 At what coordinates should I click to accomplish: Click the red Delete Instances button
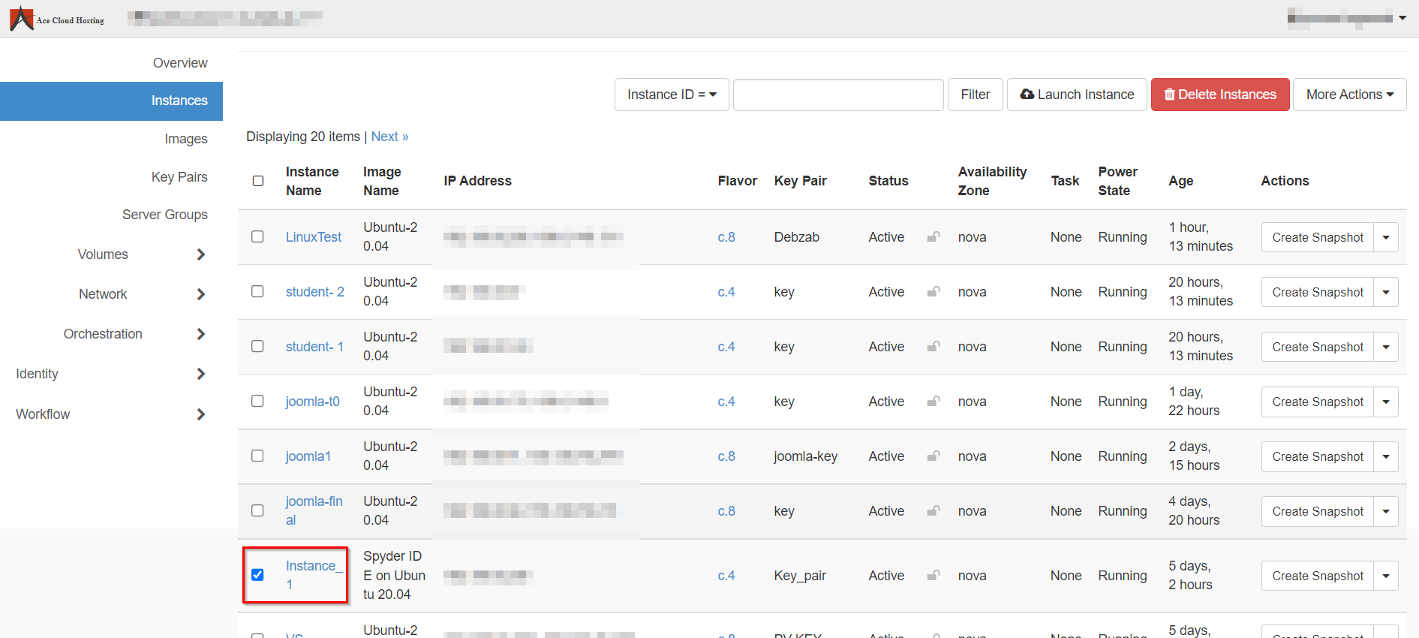tap(1219, 95)
